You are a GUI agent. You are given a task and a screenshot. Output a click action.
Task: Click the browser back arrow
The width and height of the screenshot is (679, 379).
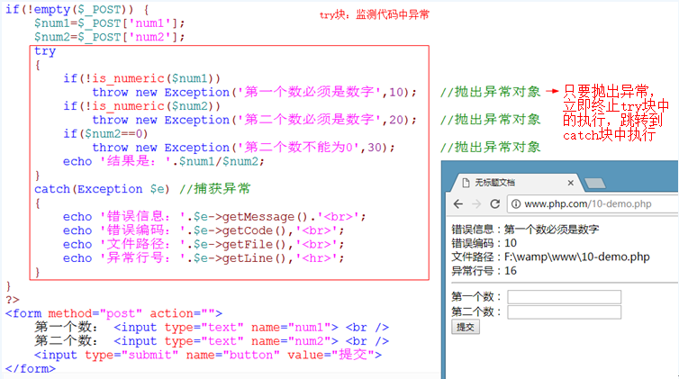tap(456, 204)
